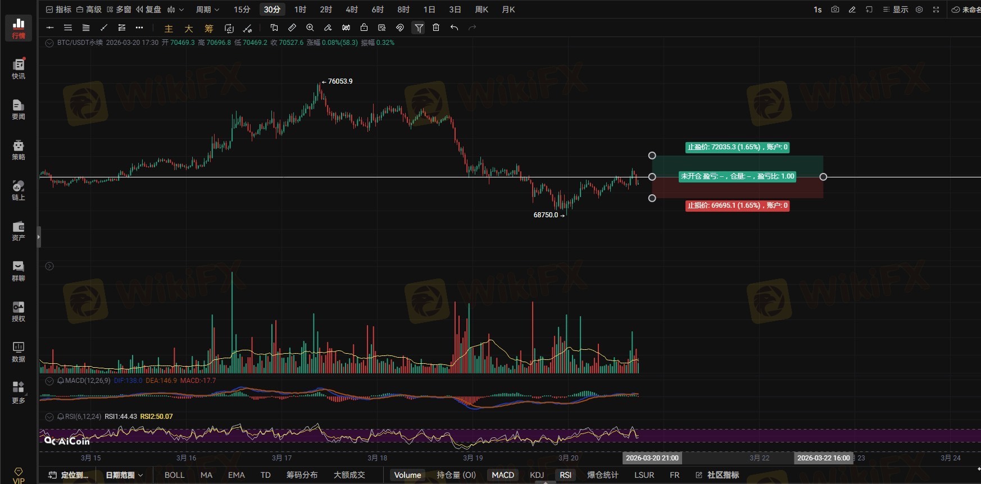Open the 授权 authorization sidebar icon
This screenshot has width=981, height=484.
[19, 311]
